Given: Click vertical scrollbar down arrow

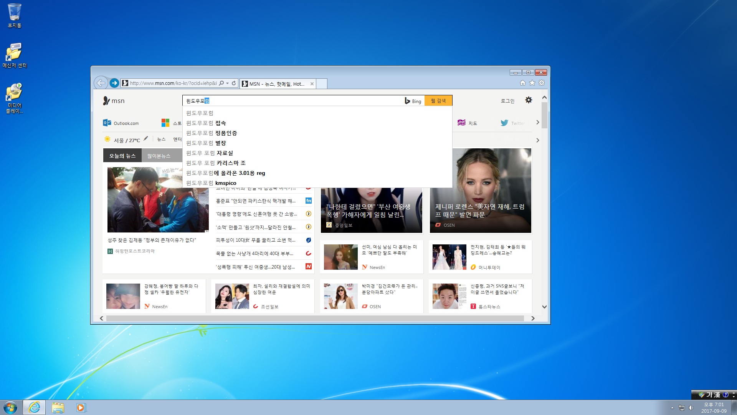Looking at the screenshot, I should (544, 307).
